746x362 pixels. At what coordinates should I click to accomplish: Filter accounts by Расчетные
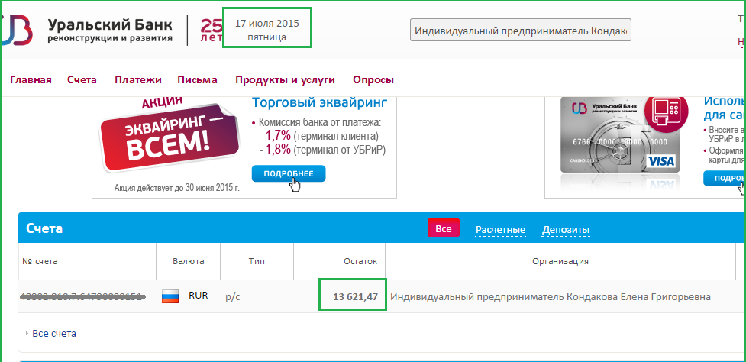coord(500,230)
